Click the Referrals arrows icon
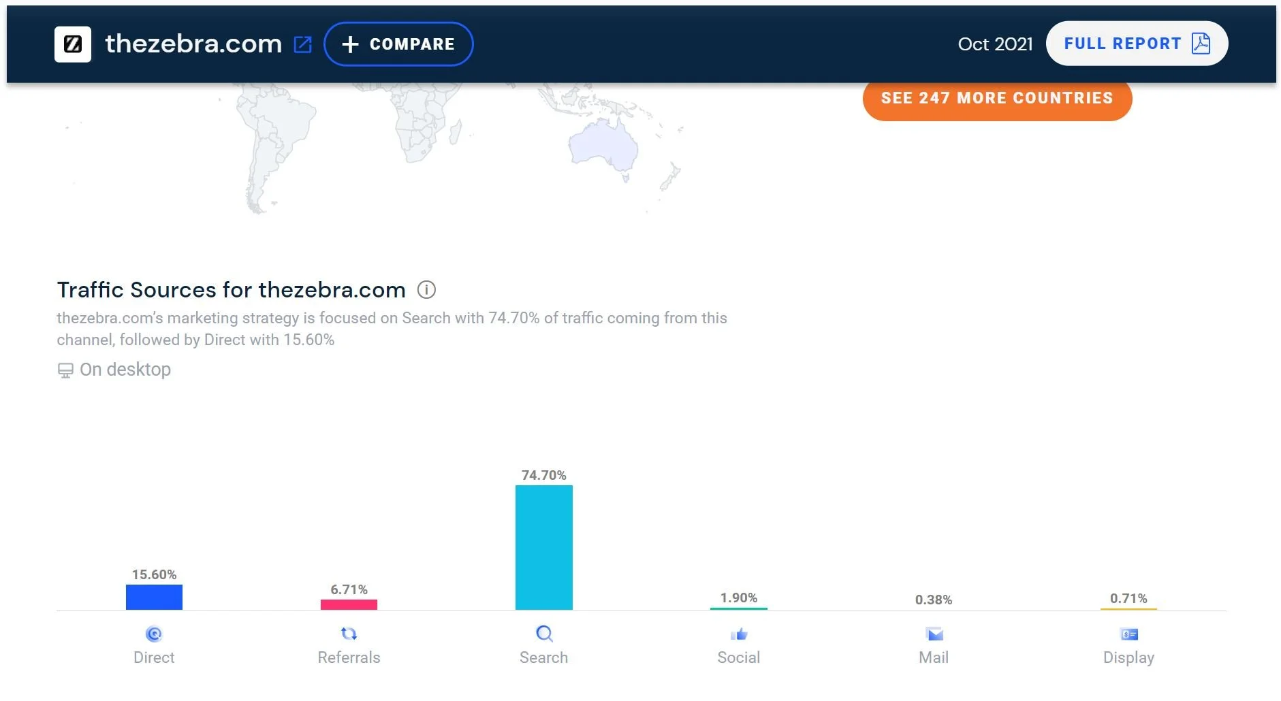This screenshot has width=1281, height=701. click(x=349, y=634)
